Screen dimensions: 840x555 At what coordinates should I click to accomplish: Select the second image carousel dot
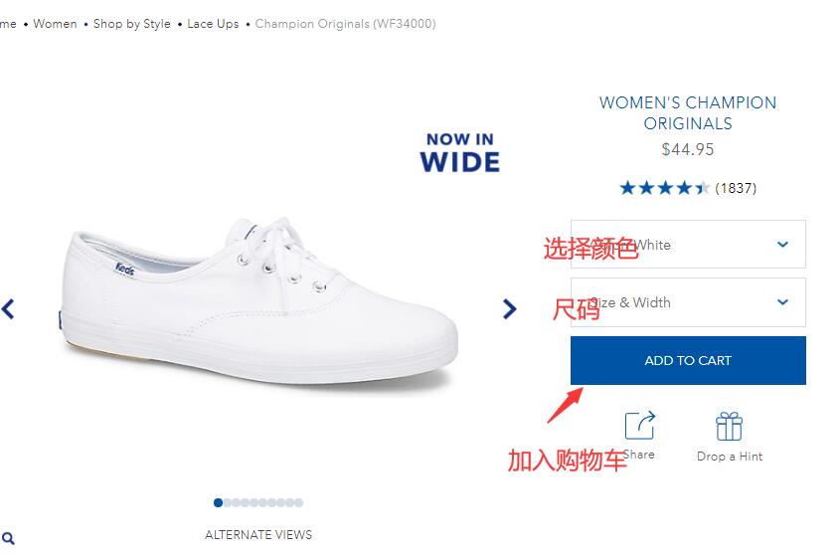(227, 503)
